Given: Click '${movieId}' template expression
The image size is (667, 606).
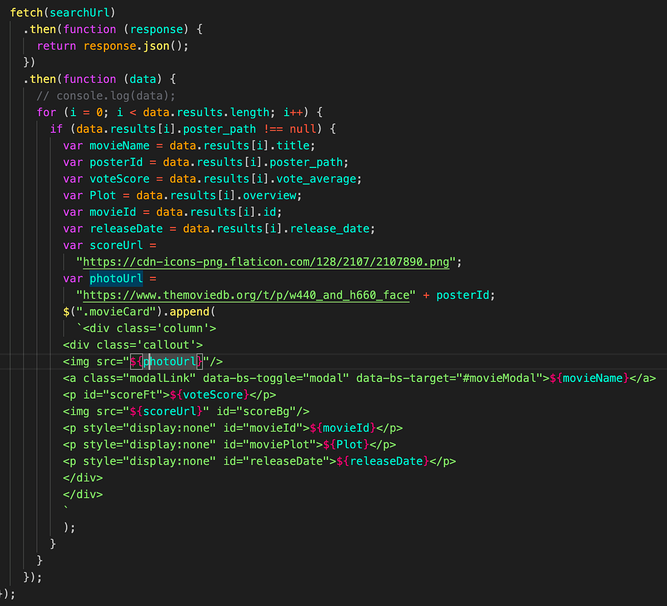Looking at the screenshot, I should 342,429.
